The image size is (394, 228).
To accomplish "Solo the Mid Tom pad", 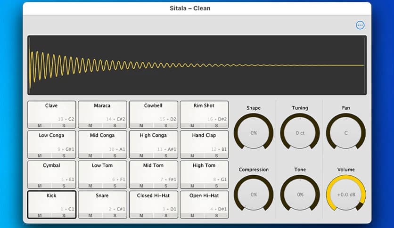I will (x=165, y=186).
